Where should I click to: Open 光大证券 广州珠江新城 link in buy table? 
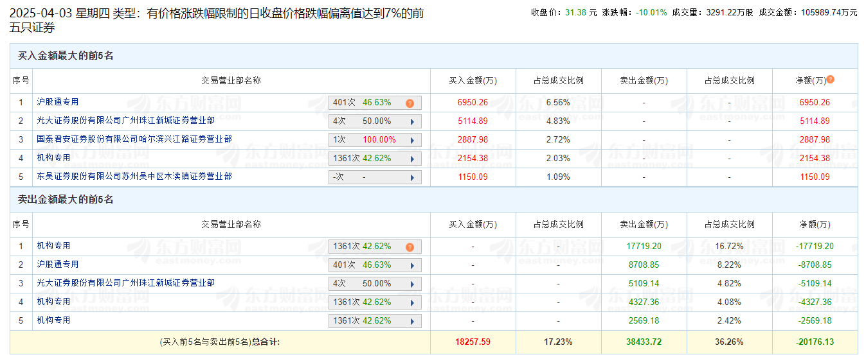click(125, 120)
